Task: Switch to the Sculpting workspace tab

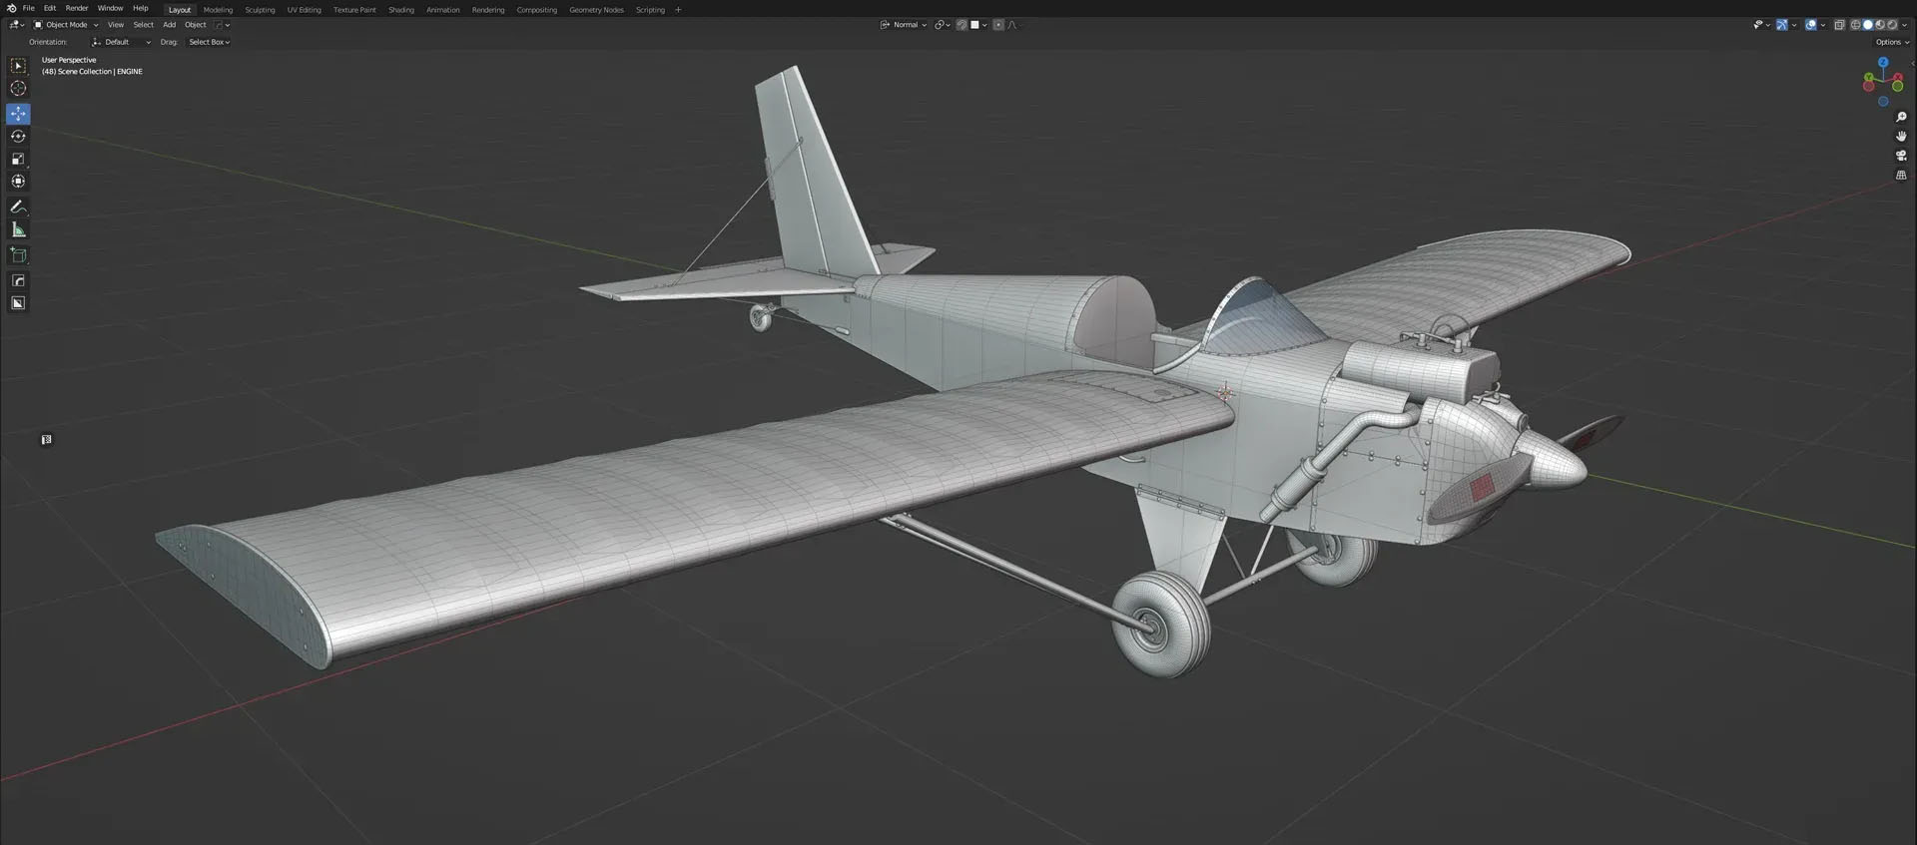Action: pos(260,10)
